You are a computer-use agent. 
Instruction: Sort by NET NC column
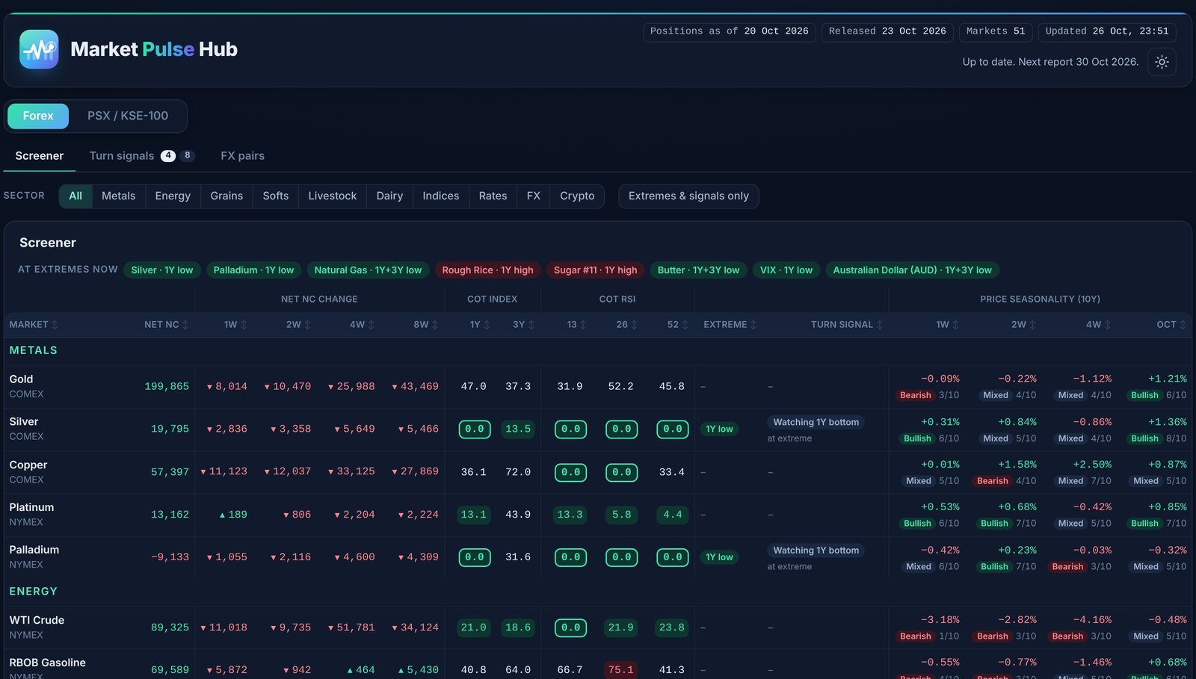pyautogui.click(x=167, y=325)
